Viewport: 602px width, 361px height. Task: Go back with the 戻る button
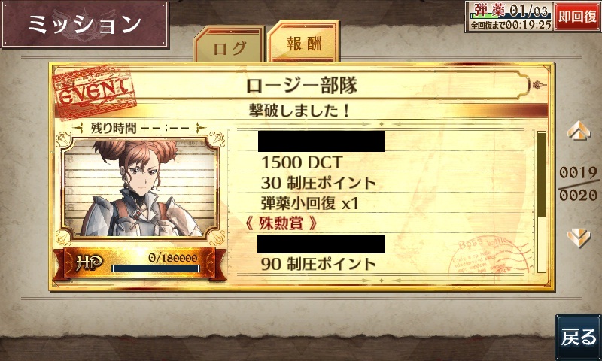[579, 337]
